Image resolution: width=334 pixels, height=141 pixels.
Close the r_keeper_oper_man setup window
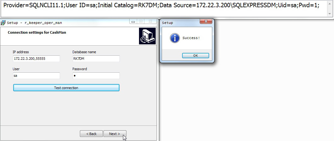tap(150, 21)
